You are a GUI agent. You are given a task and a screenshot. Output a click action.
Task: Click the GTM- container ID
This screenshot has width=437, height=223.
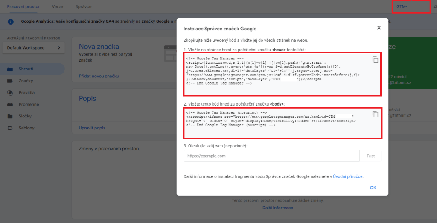point(402,6)
